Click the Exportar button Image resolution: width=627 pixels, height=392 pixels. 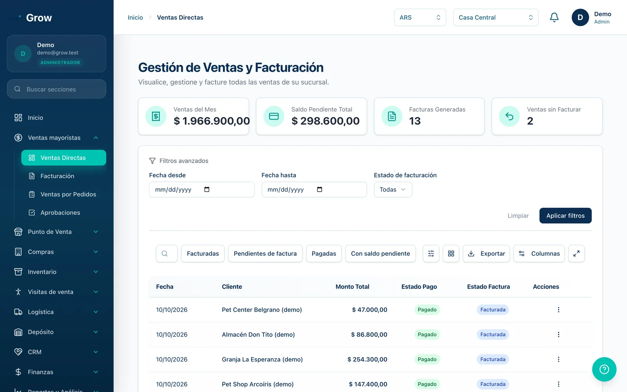tap(486, 254)
